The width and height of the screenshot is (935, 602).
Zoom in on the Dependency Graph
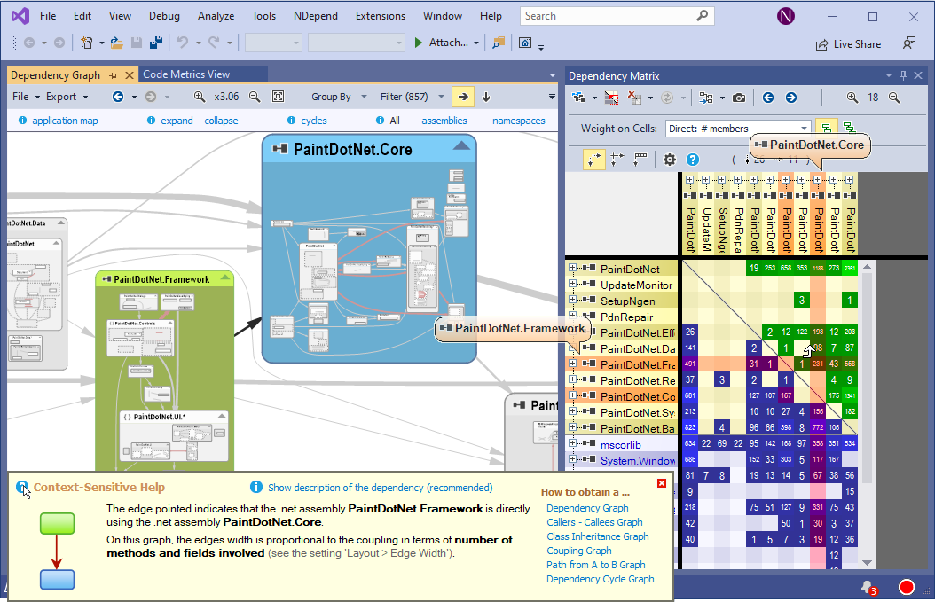(200, 97)
